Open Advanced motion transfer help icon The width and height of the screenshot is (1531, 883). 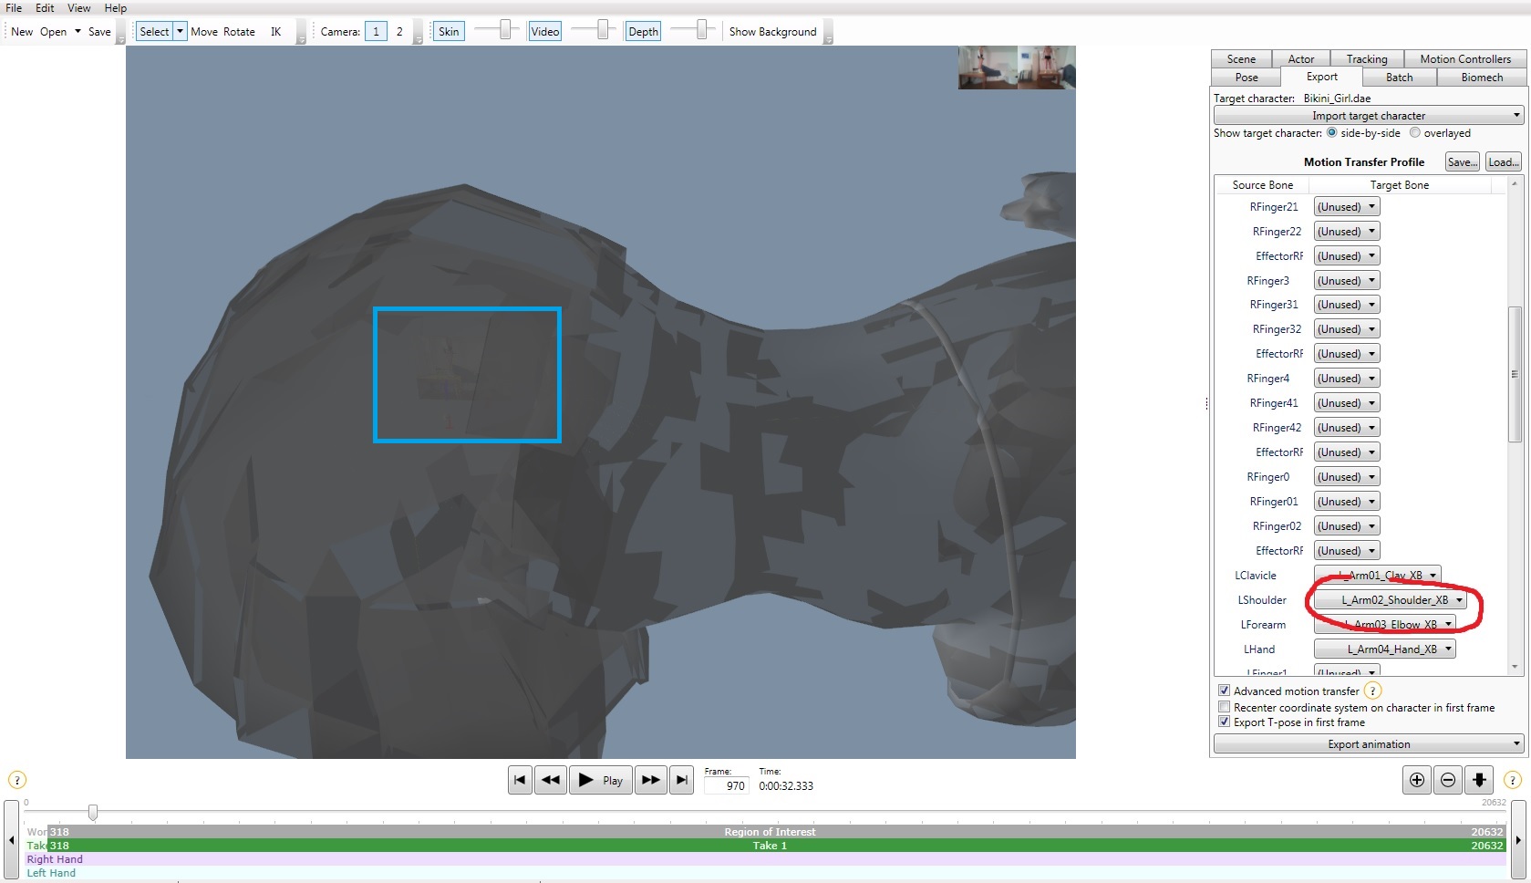(1372, 691)
